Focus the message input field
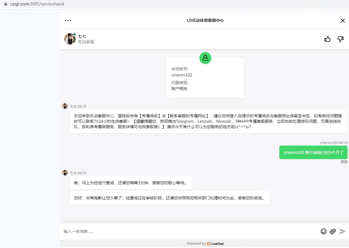The height and width of the screenshot is (248, 349). tap(188, 231)
